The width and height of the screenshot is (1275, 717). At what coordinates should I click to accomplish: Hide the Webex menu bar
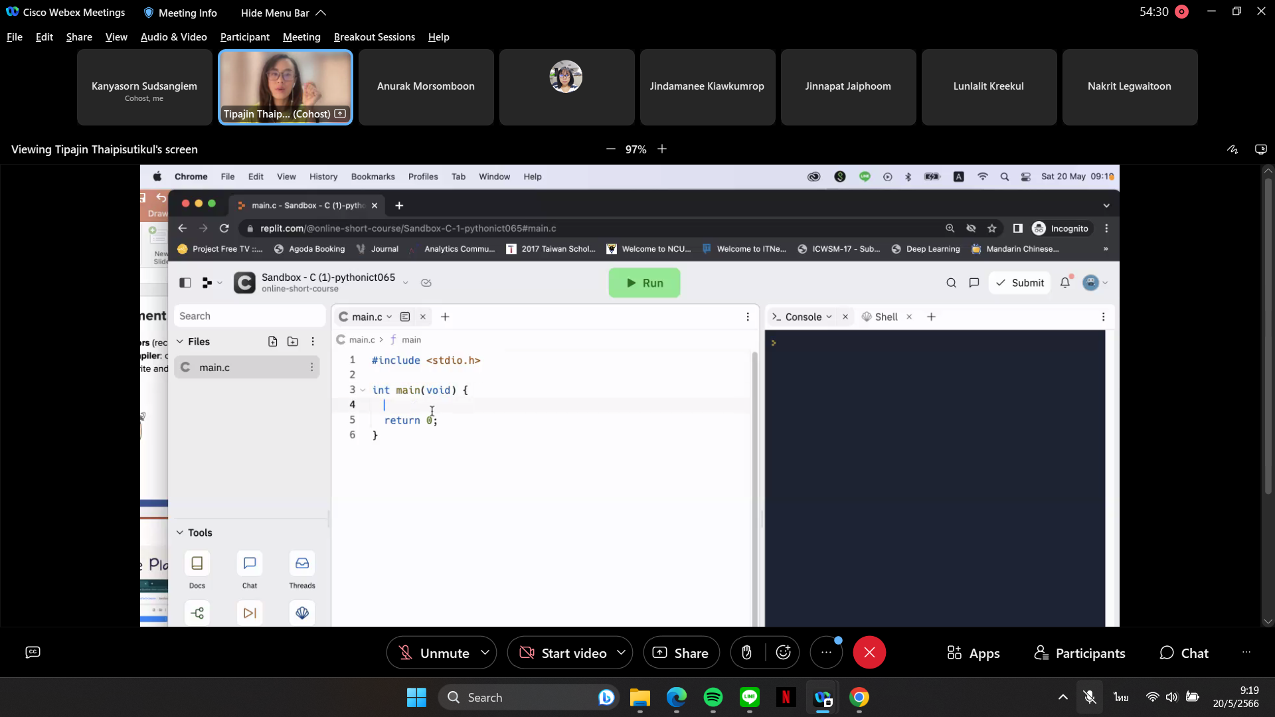coord(284,13)
